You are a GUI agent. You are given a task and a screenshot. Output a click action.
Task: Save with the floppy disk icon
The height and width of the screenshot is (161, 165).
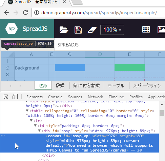click(x=78, y=30)
